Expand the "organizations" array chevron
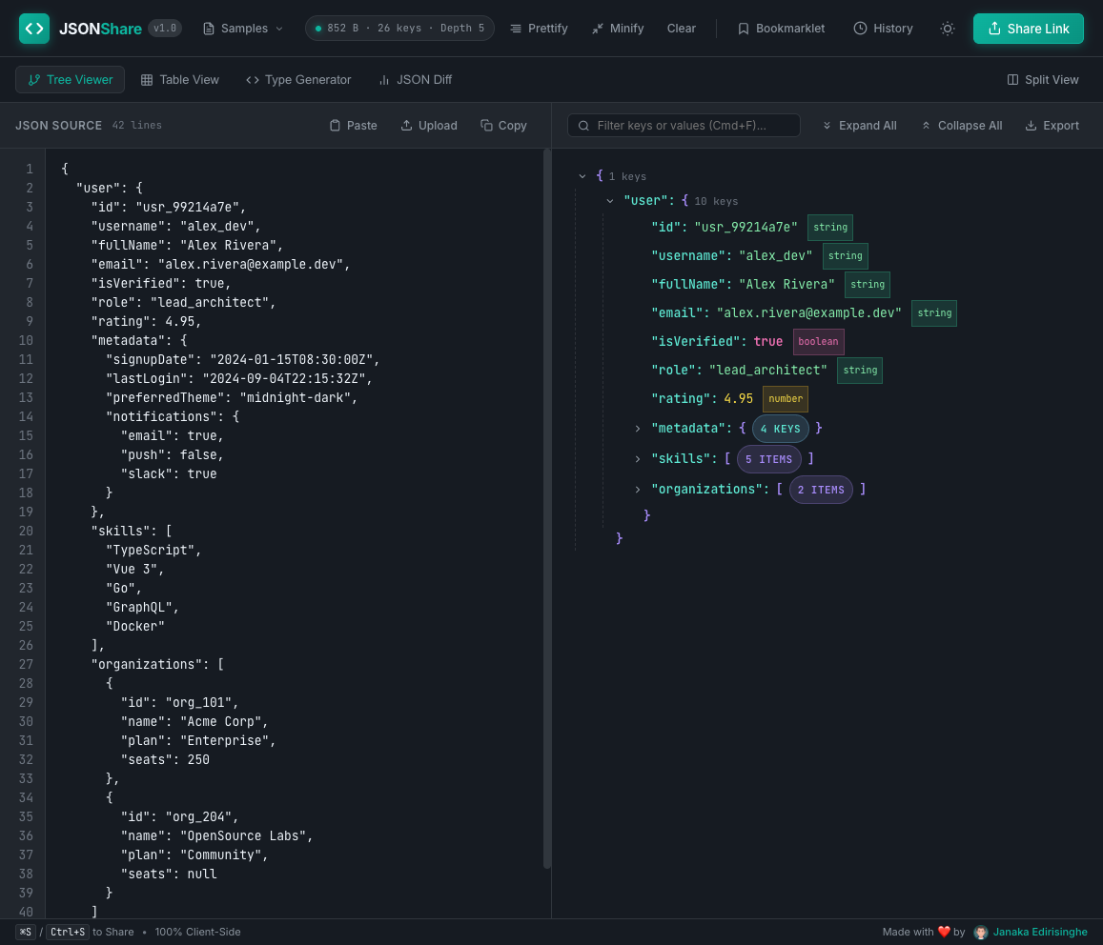The height and width of the screenshot is (945, 1103). coord(638,490)
